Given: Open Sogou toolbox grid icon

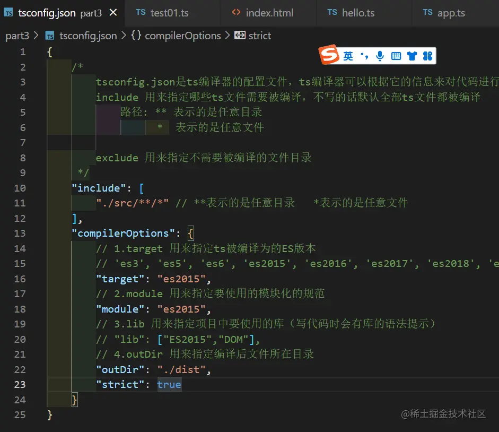Looking at the screenshot, I should (428, 56).
